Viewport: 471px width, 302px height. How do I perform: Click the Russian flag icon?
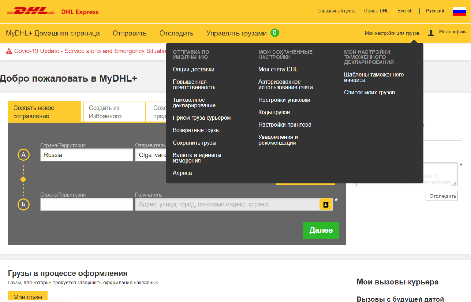tap(459, 11)
